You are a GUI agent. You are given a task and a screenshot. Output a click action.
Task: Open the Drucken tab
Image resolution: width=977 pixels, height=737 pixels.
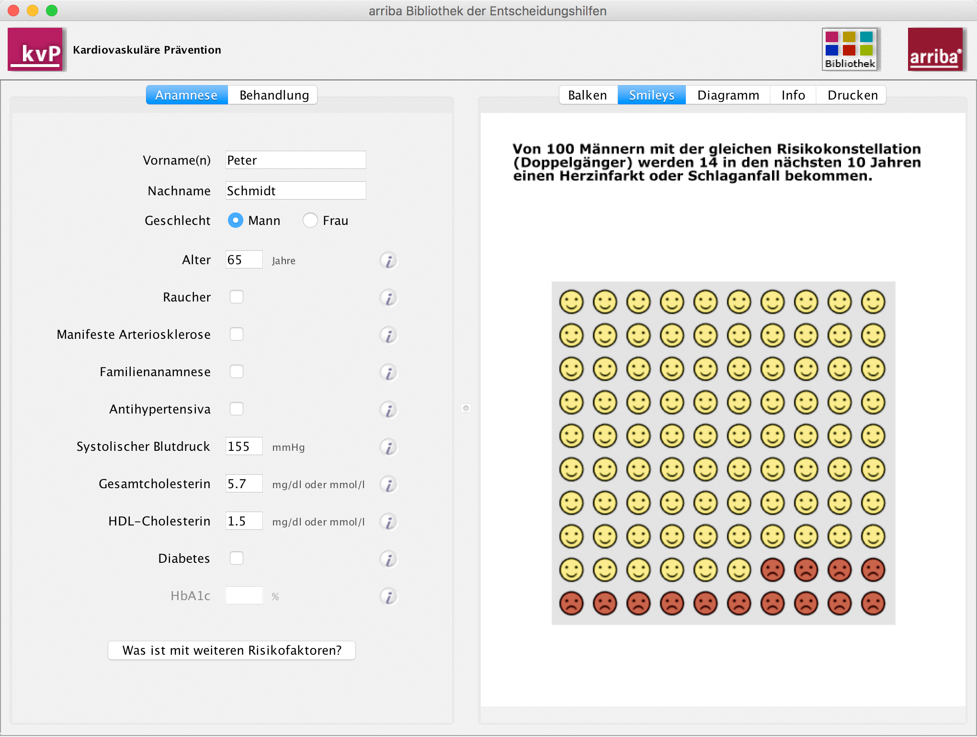pyautogui.click(x=852, y=95)
